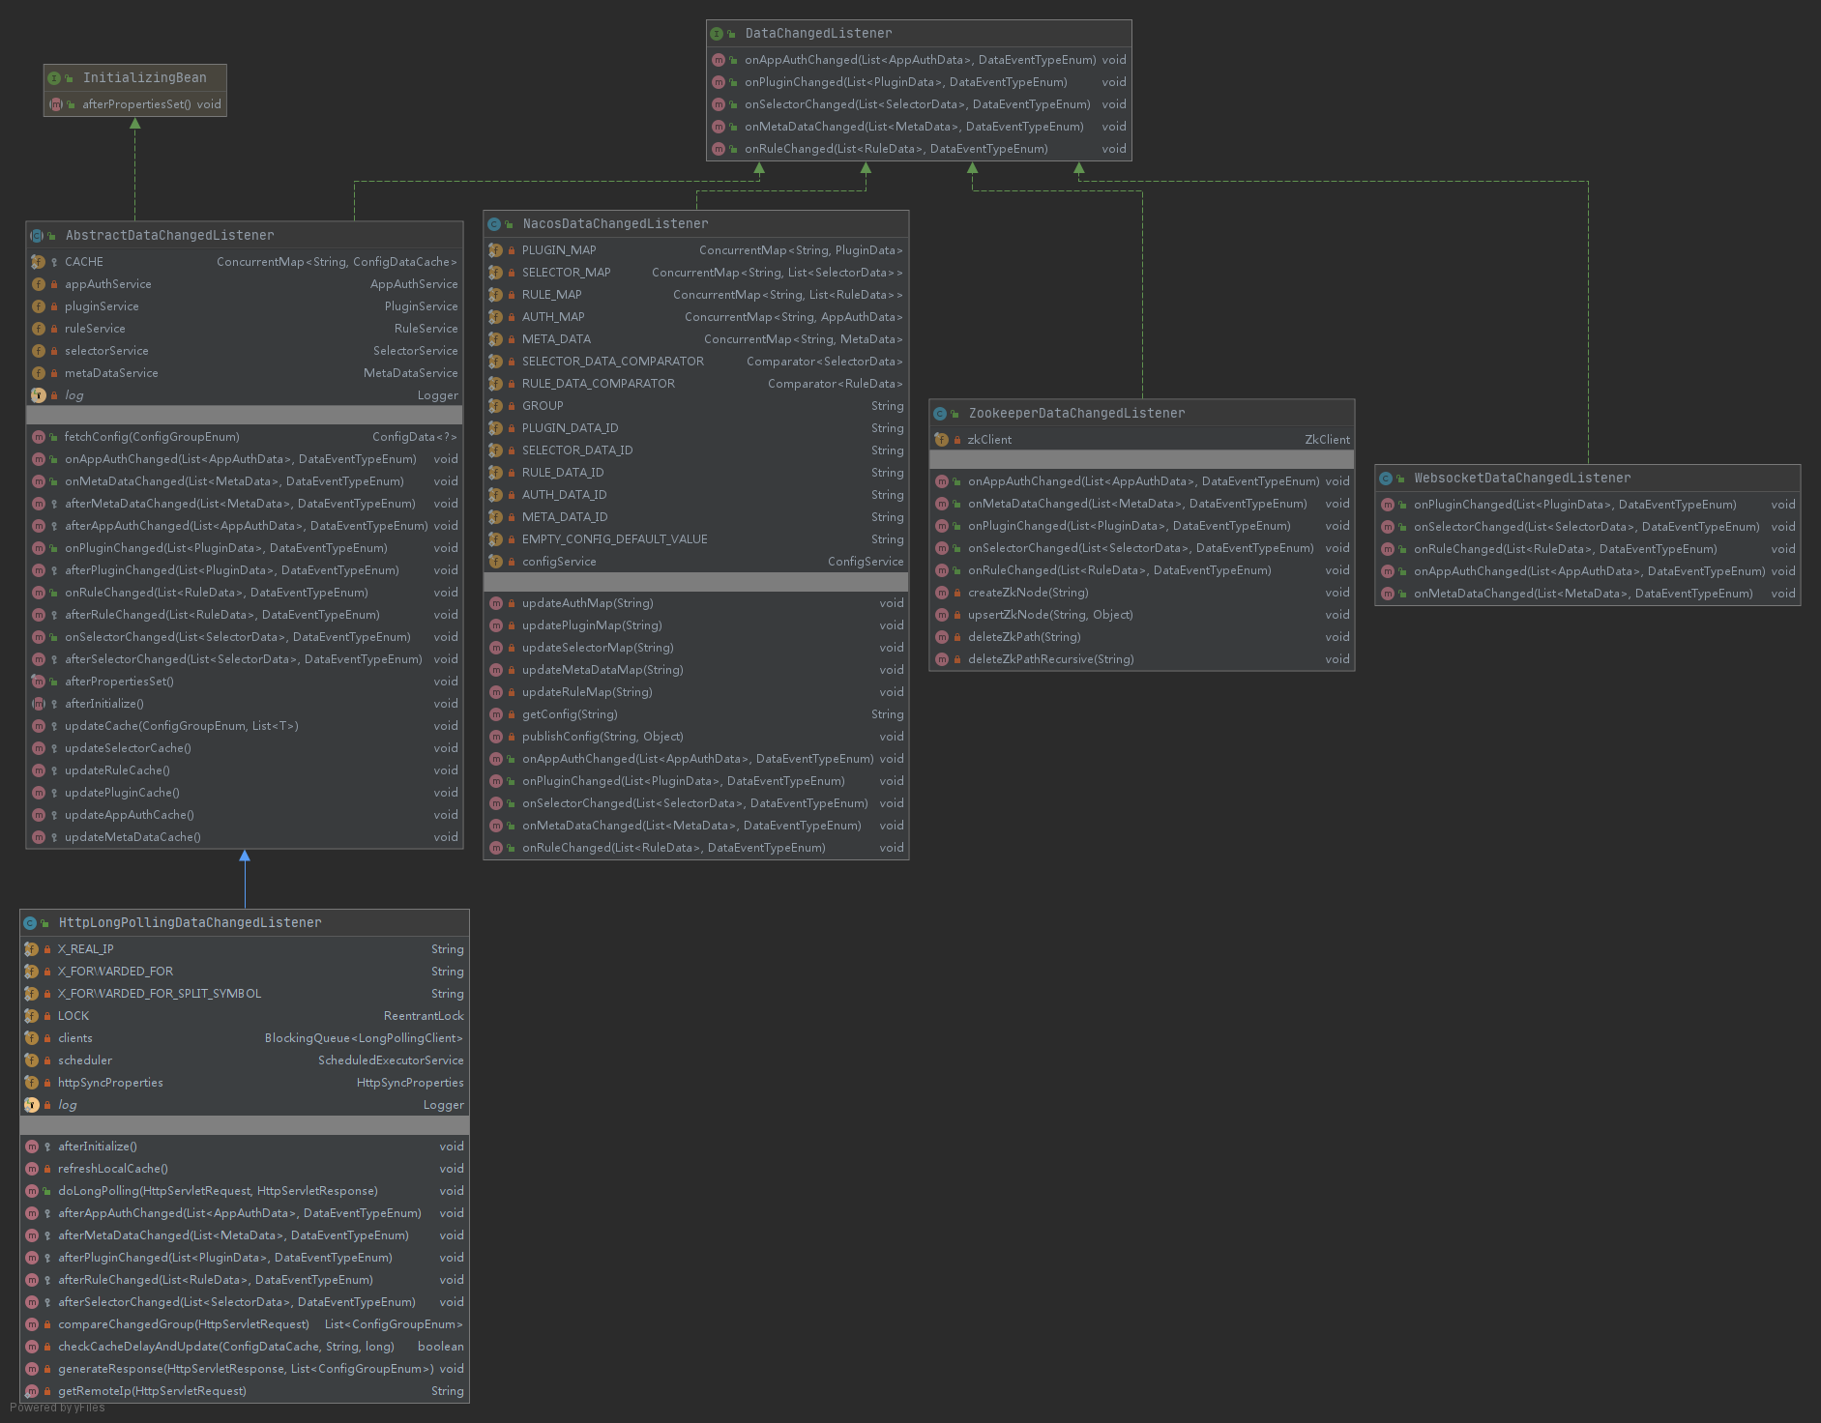
Task: Select the WebsocketDataChangedListener node title
Action: click(x=1522, y=479)
